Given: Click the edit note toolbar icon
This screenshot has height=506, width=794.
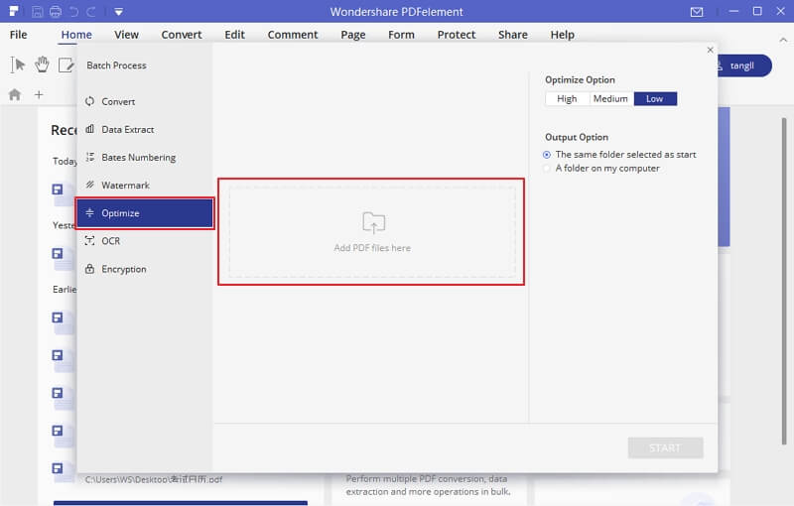Looking at the screenshot, I should click(x=66, y=64).
